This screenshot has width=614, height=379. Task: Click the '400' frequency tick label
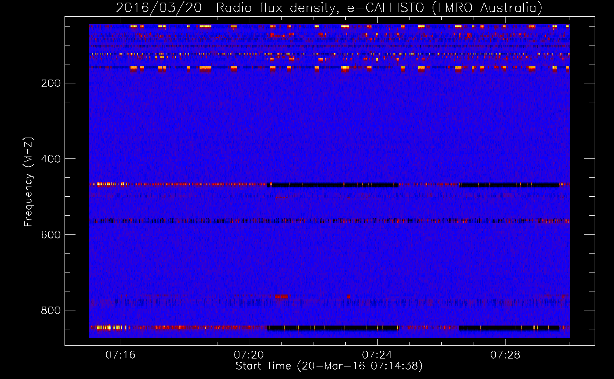[x=51, y=159]
